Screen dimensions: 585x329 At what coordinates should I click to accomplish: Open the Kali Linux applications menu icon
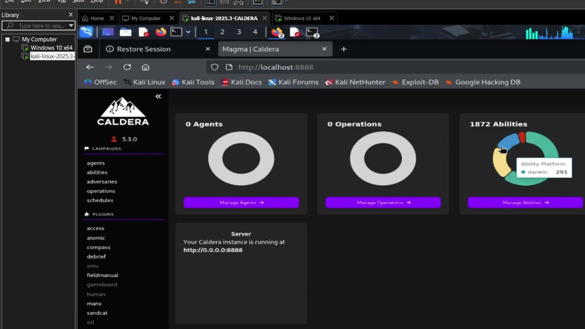(86, 32)
